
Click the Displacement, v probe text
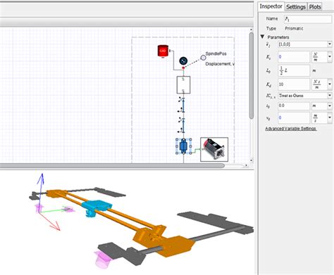pos(220,64)
